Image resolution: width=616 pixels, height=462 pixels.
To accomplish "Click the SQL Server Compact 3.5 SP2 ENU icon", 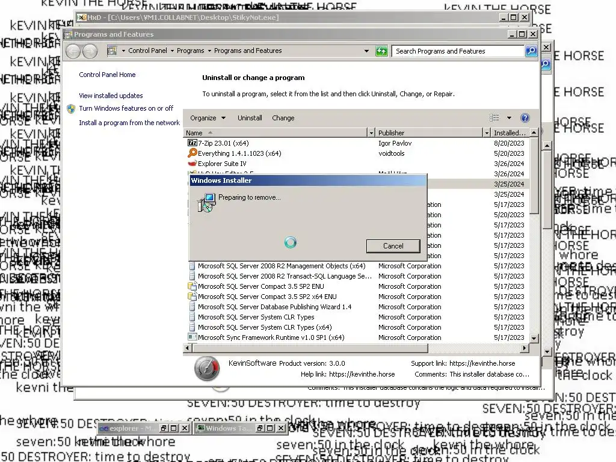I will point(192,286).
